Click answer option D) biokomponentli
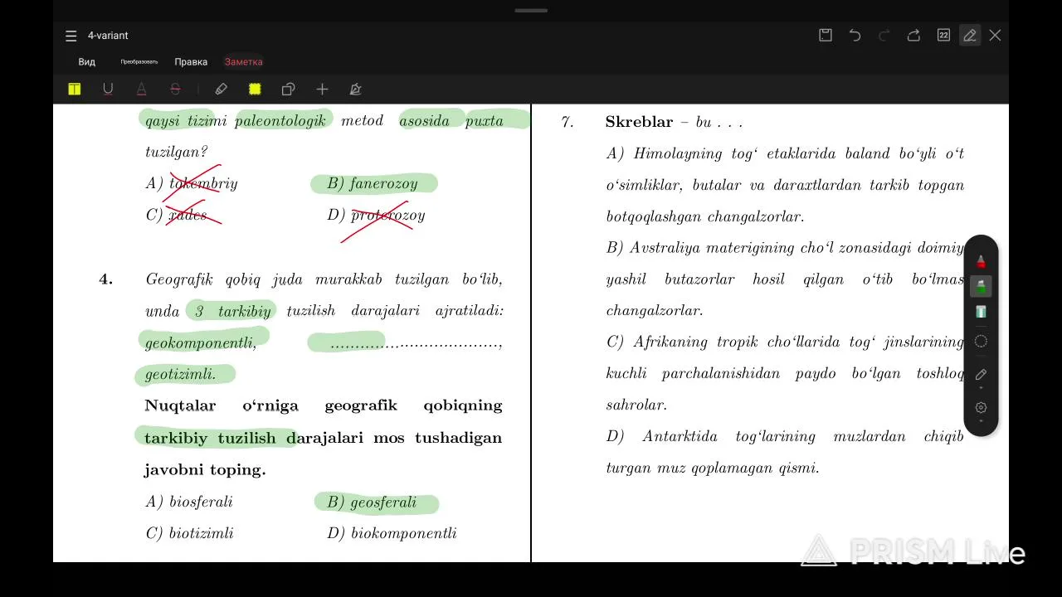The image size is (1062, 597). pos(392,533)
